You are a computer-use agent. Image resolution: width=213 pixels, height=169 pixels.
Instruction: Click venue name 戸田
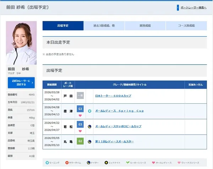click(x=68, y=96)
